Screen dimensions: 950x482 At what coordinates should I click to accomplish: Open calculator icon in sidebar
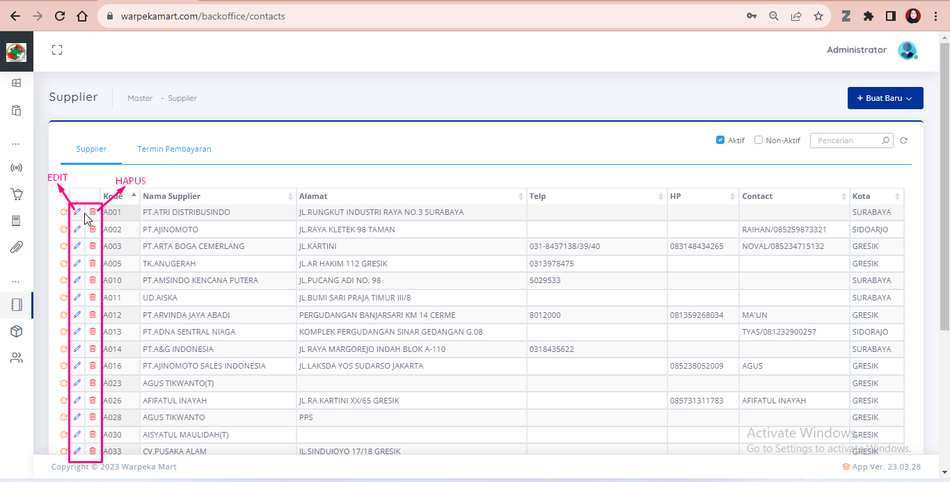pos(17,220)
